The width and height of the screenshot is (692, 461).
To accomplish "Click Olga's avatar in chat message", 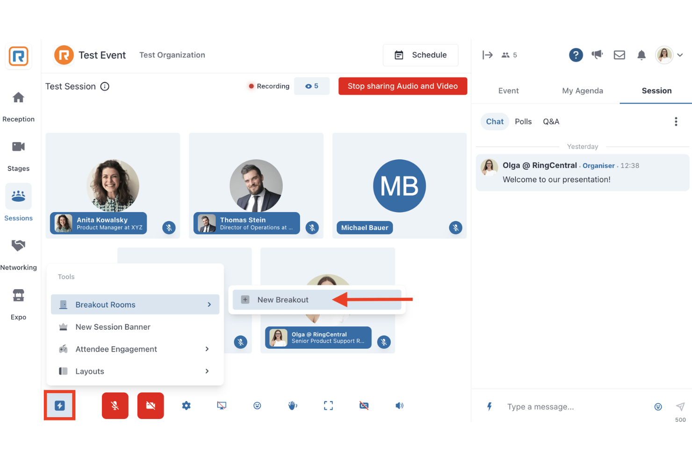I will [489, 167].
